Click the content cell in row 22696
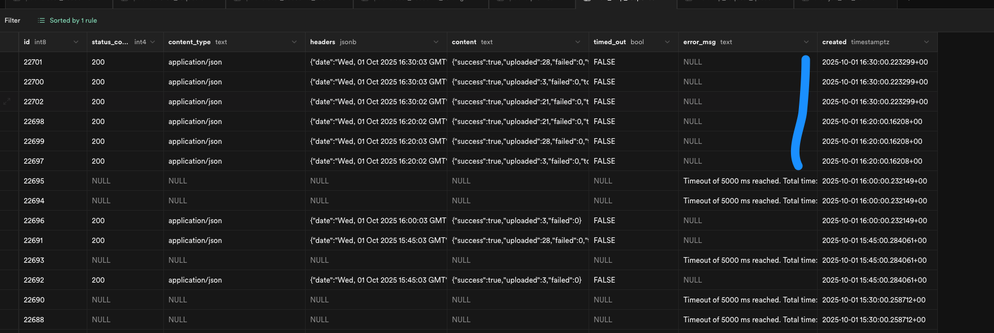The height and width of the screenshot is (333, 994). pos(517,221)
